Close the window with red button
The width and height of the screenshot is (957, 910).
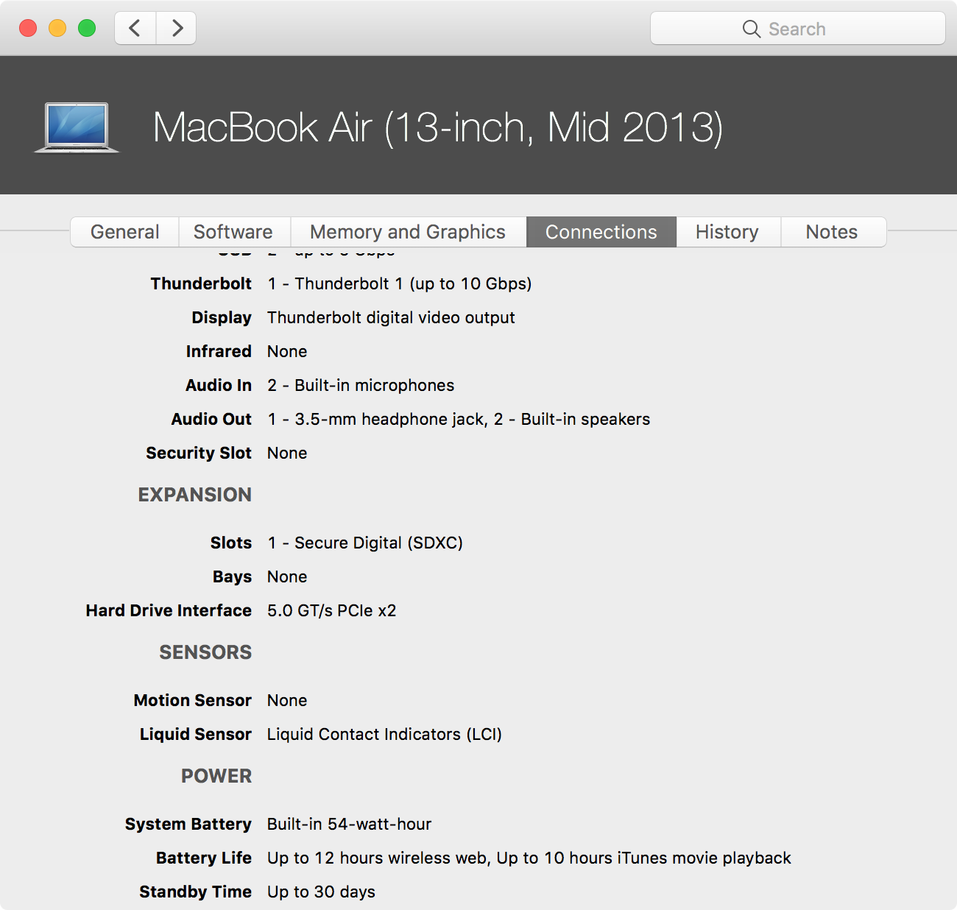28,28
